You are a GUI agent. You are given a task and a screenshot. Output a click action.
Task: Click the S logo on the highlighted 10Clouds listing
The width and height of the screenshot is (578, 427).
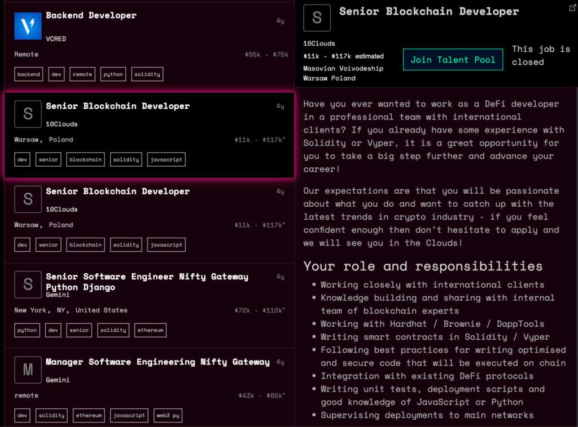pyautogui.click(x=28, y=114)
